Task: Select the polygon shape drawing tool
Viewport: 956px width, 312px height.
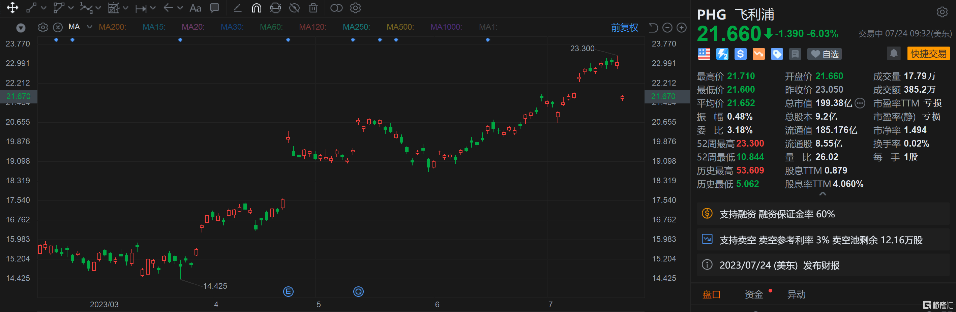Action: pos(59,8)
